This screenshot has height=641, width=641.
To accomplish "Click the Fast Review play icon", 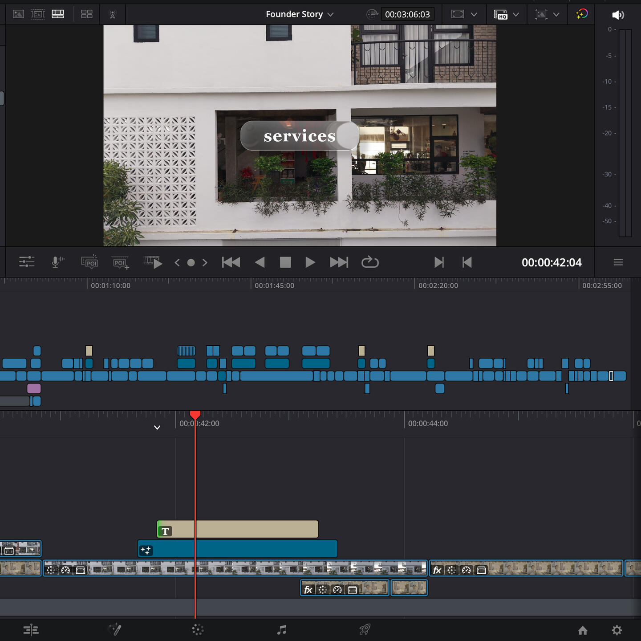I will [153, 262].
